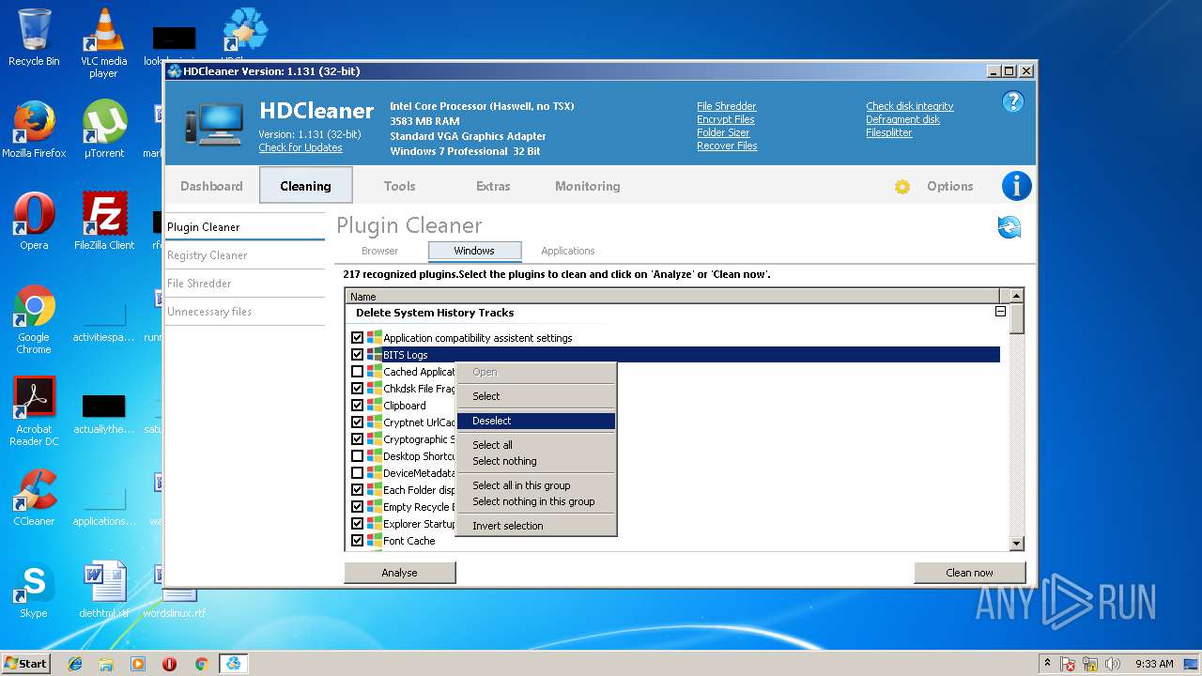Click Check for Updates link
The image size is (1202, 676).
tap(300, 147)
